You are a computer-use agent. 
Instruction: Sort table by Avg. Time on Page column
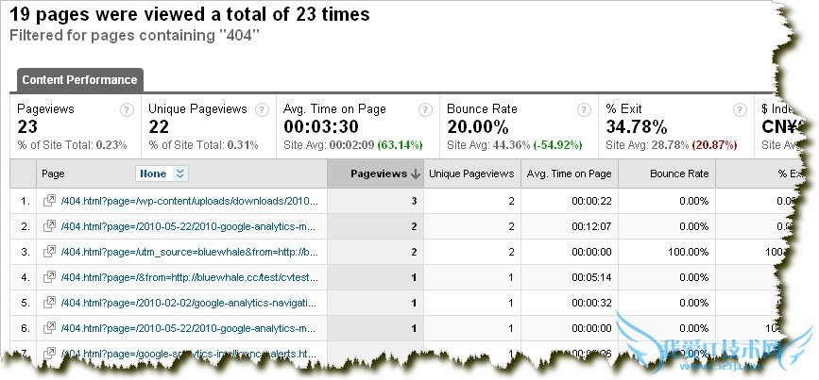569,173
